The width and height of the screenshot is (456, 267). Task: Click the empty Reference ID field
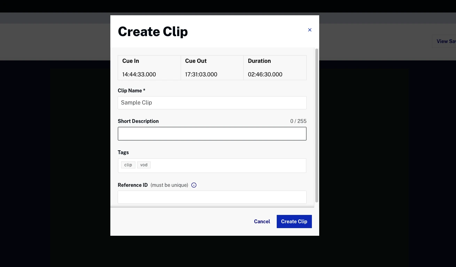pos(212,197)
